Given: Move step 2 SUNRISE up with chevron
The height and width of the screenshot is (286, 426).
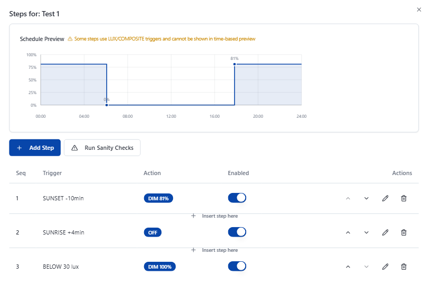Looking at the screenshot, I should pyautogui.click(x=348, y=233).
